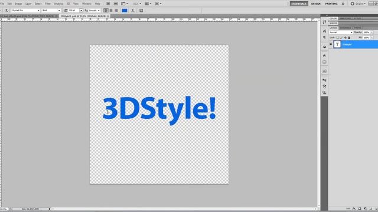Open the Character panel icon in dock
Image resolution: width=378 pixels, height=212 pixels.
324,31
